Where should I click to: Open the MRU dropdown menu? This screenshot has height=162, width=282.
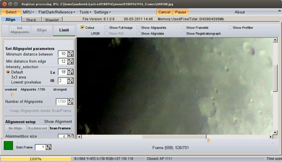(28, 12)
